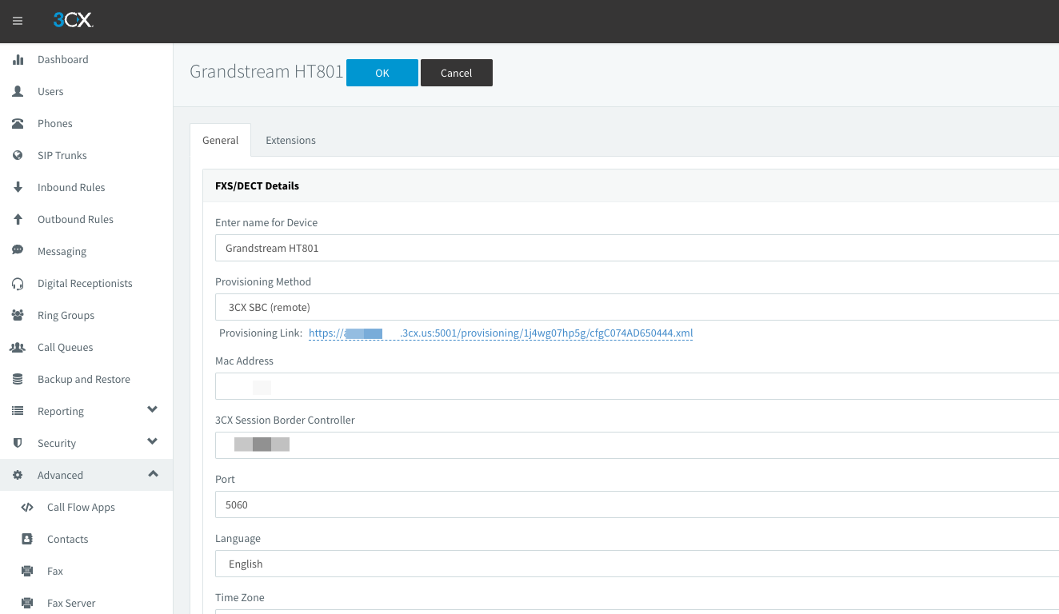Viewport: 1059px width, 614px height.
Task: Click the Digital Receptionists headset icon
Action: tap(18, 283)
